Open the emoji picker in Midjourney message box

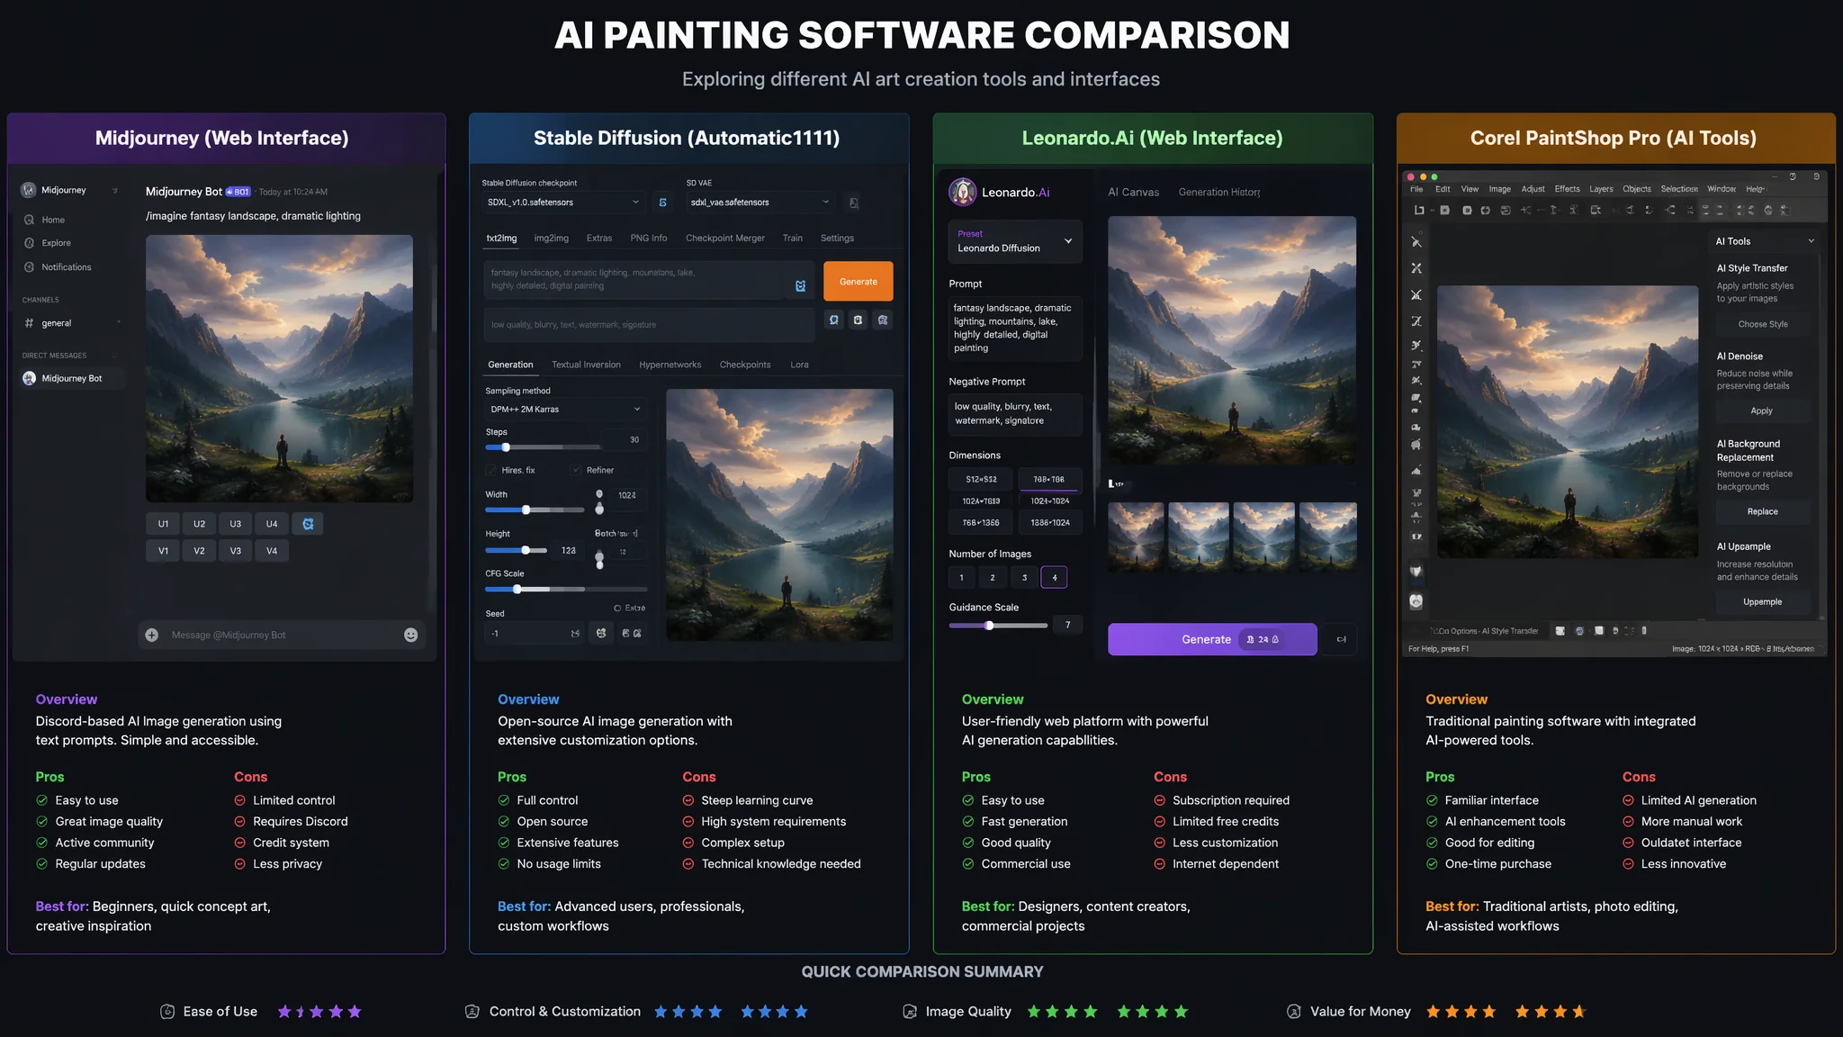point(410,635)
